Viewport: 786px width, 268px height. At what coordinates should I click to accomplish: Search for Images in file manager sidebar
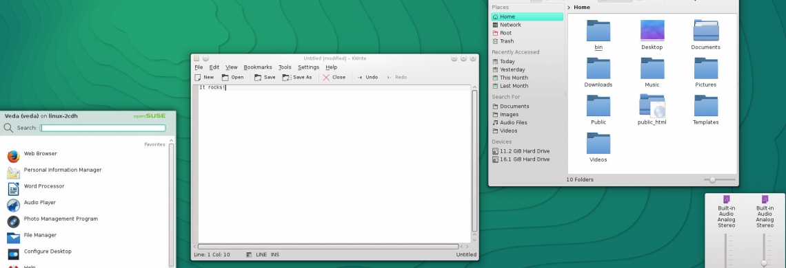(527, 115)
